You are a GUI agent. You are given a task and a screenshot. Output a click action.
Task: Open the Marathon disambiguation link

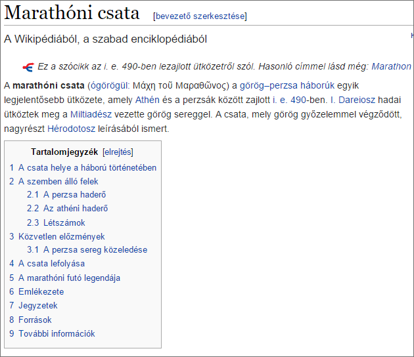[391, 66]
